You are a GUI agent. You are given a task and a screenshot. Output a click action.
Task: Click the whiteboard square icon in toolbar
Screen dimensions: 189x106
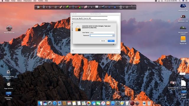click(x=97, y=7)
